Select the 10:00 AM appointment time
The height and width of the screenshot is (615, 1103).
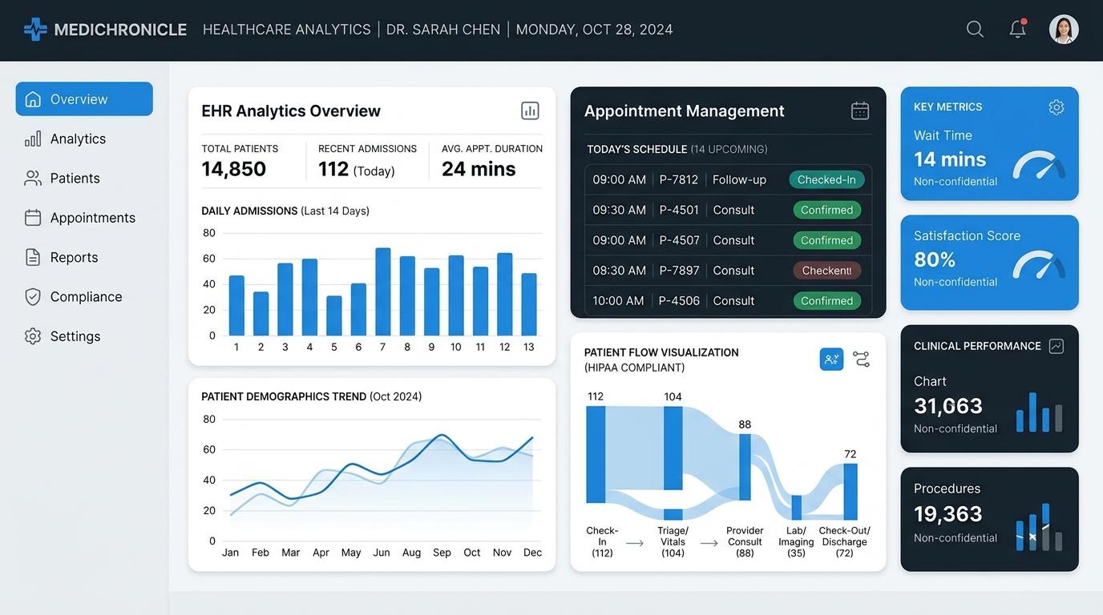[618, 301]
